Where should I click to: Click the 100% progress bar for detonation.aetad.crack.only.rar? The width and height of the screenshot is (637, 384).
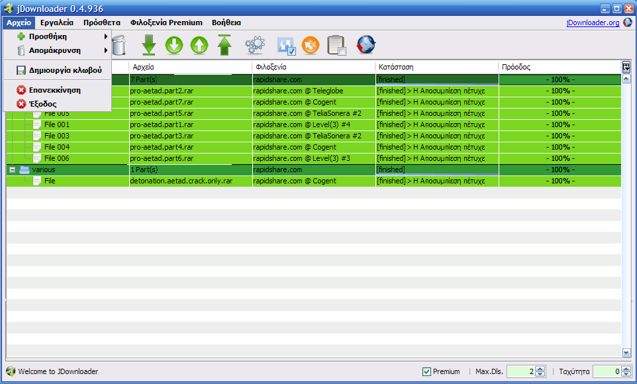point(560,181)
